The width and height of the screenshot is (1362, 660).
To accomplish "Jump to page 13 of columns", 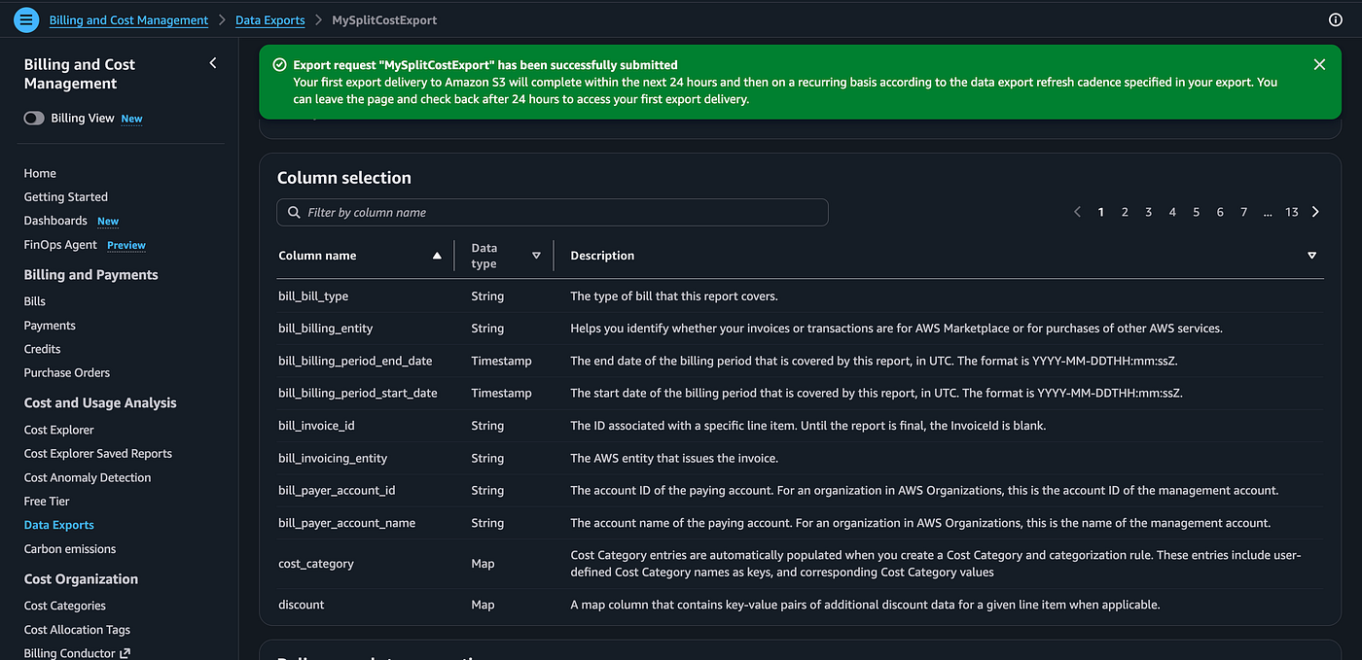I will coord(1292,212).
